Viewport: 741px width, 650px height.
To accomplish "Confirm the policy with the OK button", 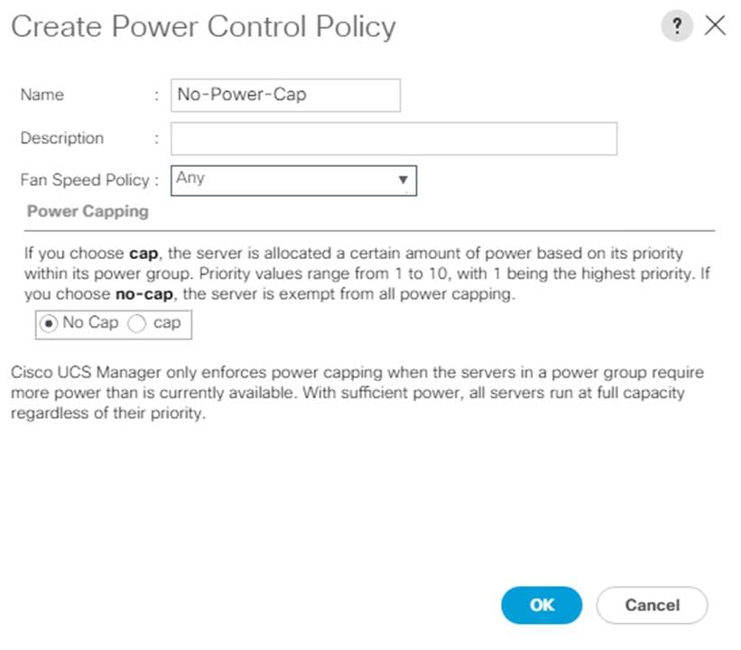I will tap(542, 605).
